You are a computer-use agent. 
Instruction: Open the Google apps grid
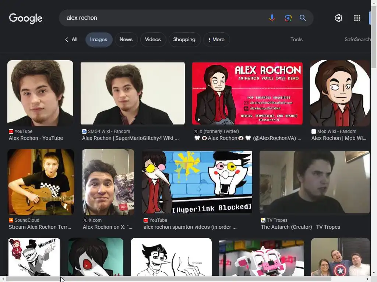(x=357, y=18)
